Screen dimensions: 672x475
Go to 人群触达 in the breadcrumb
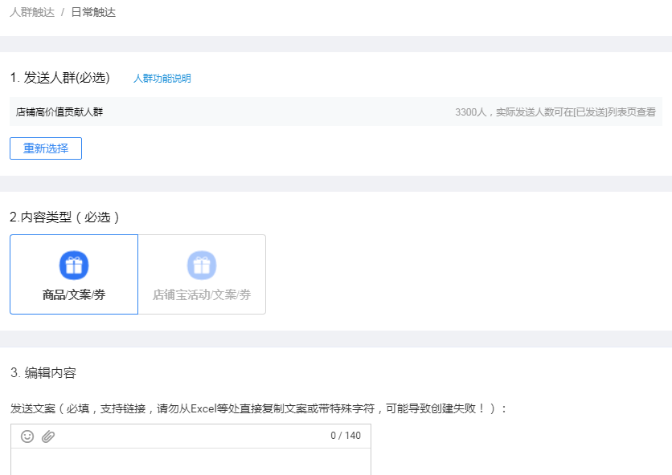32,13
